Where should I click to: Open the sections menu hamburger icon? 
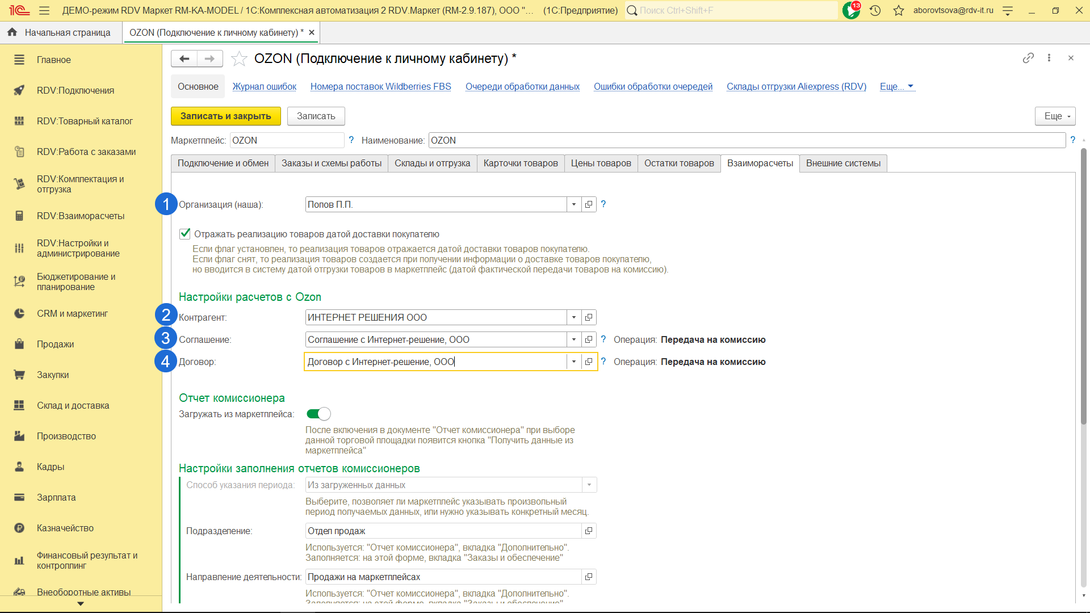[x=44, y=10]
